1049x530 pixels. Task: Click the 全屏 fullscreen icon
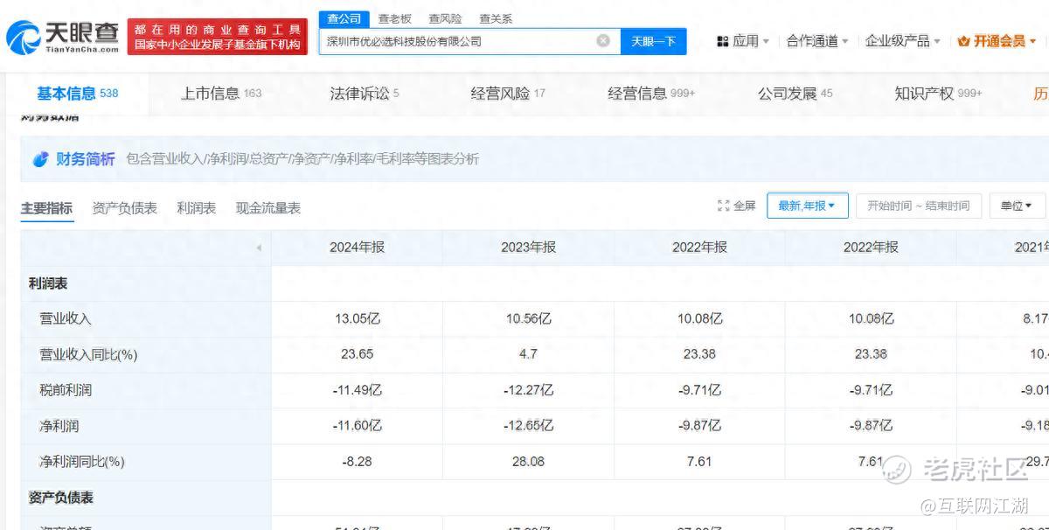click(x=723, y=206)
